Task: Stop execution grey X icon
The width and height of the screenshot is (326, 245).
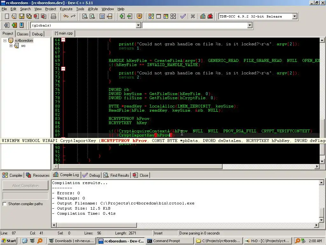Action: 193,16
